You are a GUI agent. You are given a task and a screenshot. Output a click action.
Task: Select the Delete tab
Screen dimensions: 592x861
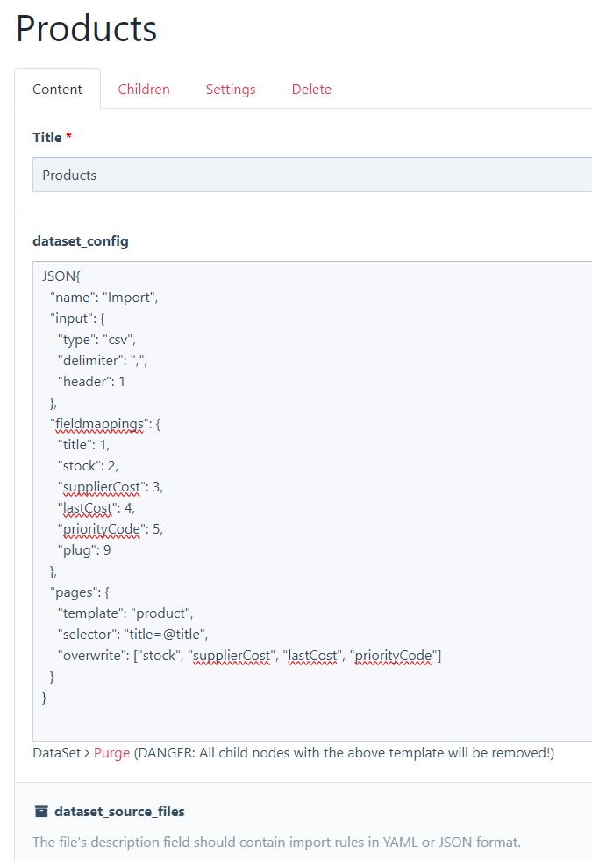(311, 90)
